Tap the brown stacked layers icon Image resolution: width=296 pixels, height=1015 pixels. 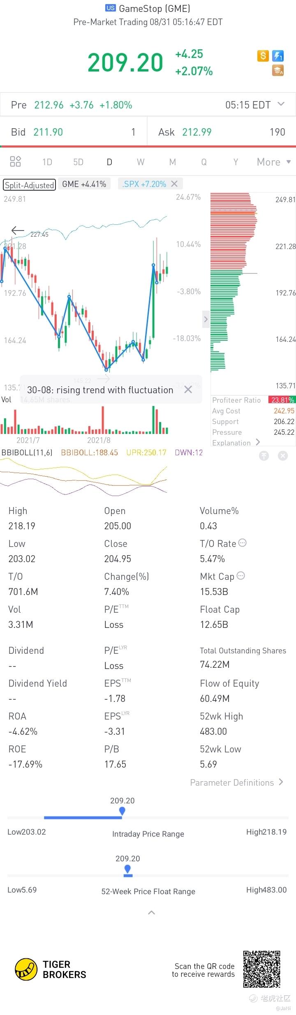278,71
